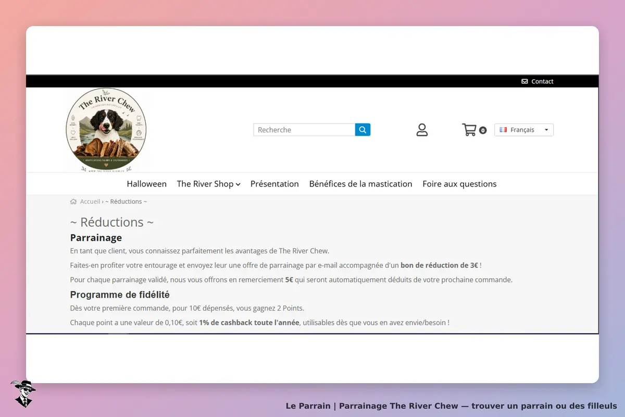This screenshot has height=417, width=625.
Task: Click the Parrainage heading
Action: (96, 238)
